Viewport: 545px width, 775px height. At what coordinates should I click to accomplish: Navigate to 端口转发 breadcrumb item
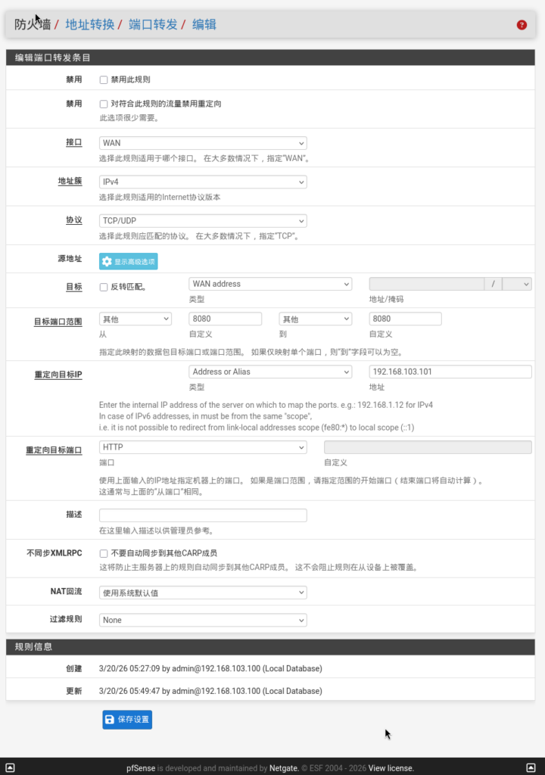tap(153, 24)
